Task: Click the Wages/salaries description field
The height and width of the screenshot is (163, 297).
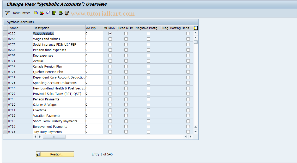Action: pyautogui.click(x=59, y=34)
